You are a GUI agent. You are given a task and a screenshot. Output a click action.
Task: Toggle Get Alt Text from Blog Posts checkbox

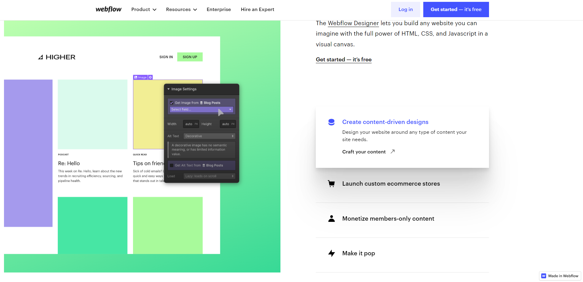coord(172,165)
